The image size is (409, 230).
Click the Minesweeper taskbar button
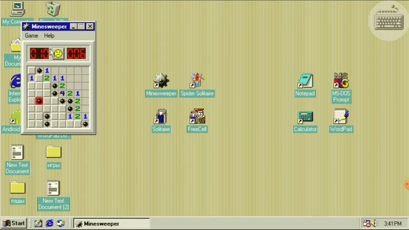tap(112, 224)
